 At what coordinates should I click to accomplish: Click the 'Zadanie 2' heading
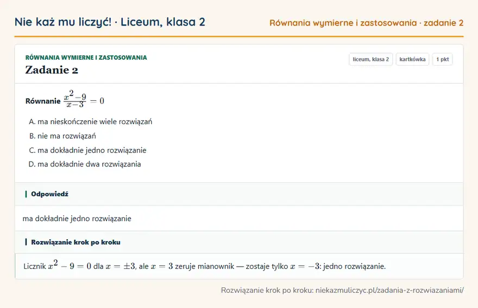coord(52,70)
